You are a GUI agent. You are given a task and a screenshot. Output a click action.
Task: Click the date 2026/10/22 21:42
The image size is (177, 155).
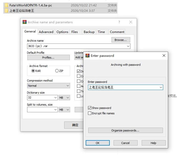click(x=84, y=5)
